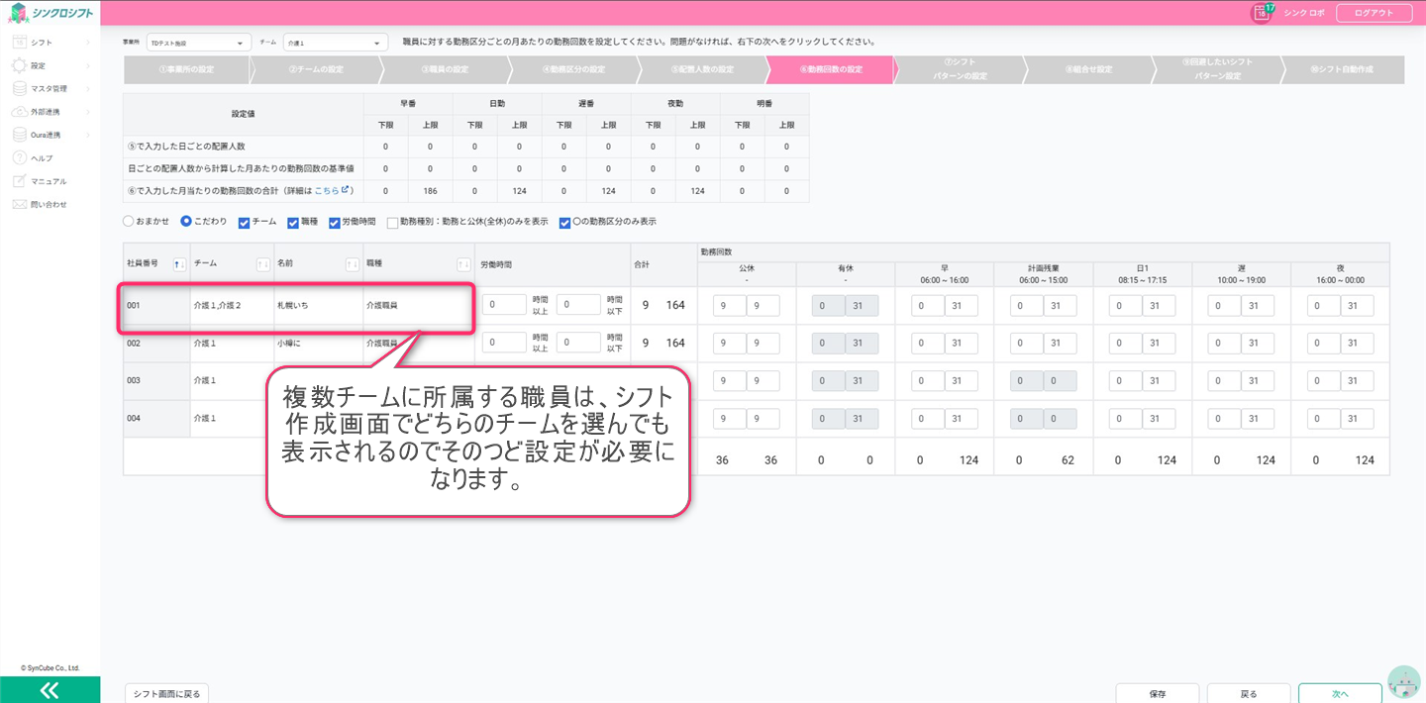Expand the Oura連携 sidebar menu chevron
Screen dimensions: 1426x703
click(x=88, y=135)
